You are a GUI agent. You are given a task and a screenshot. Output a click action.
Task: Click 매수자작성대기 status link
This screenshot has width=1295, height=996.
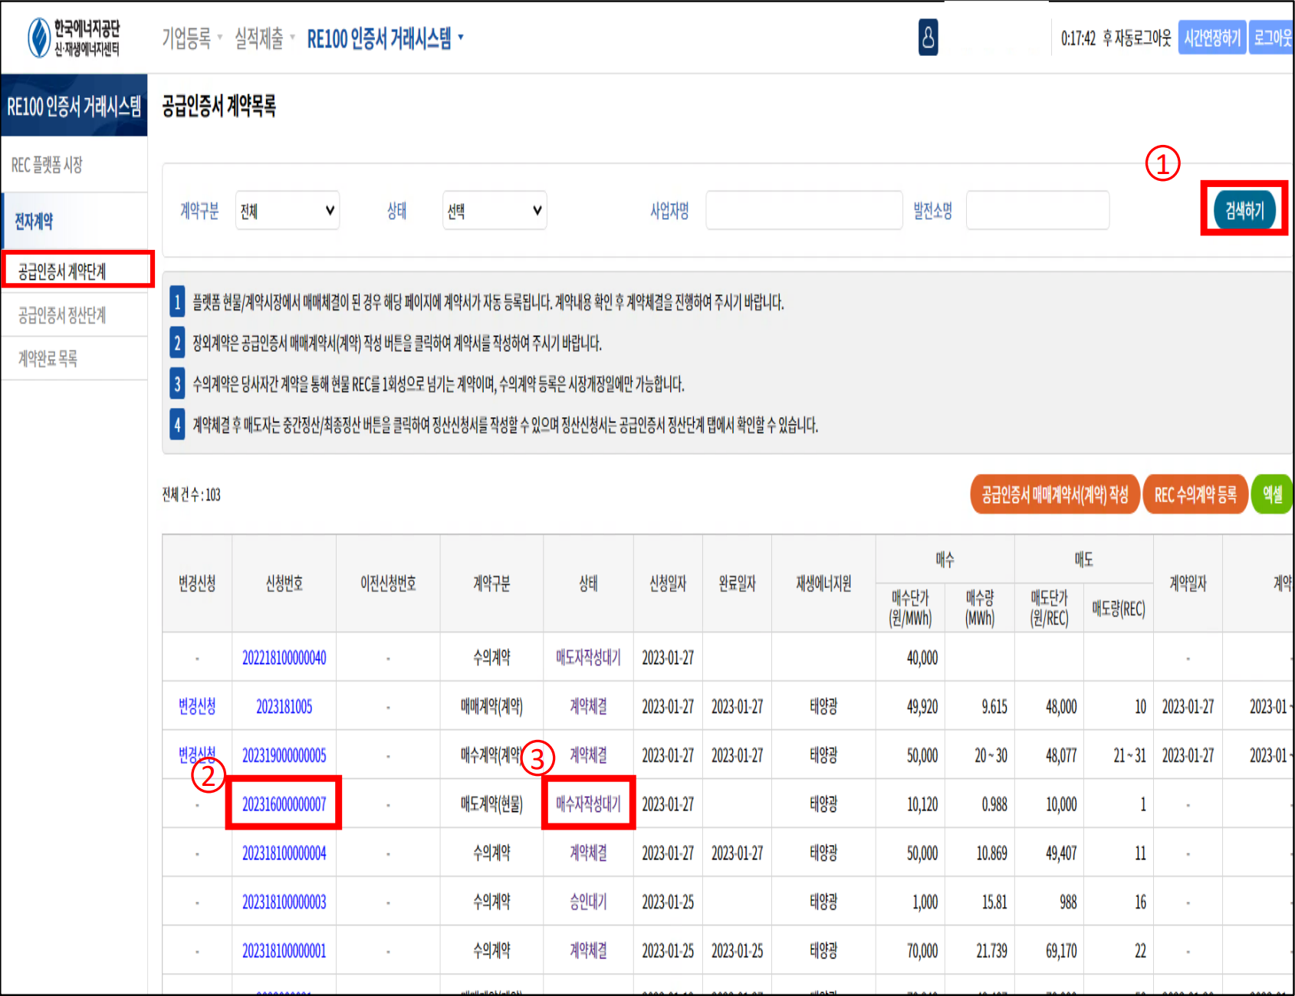tap(588, 804)
